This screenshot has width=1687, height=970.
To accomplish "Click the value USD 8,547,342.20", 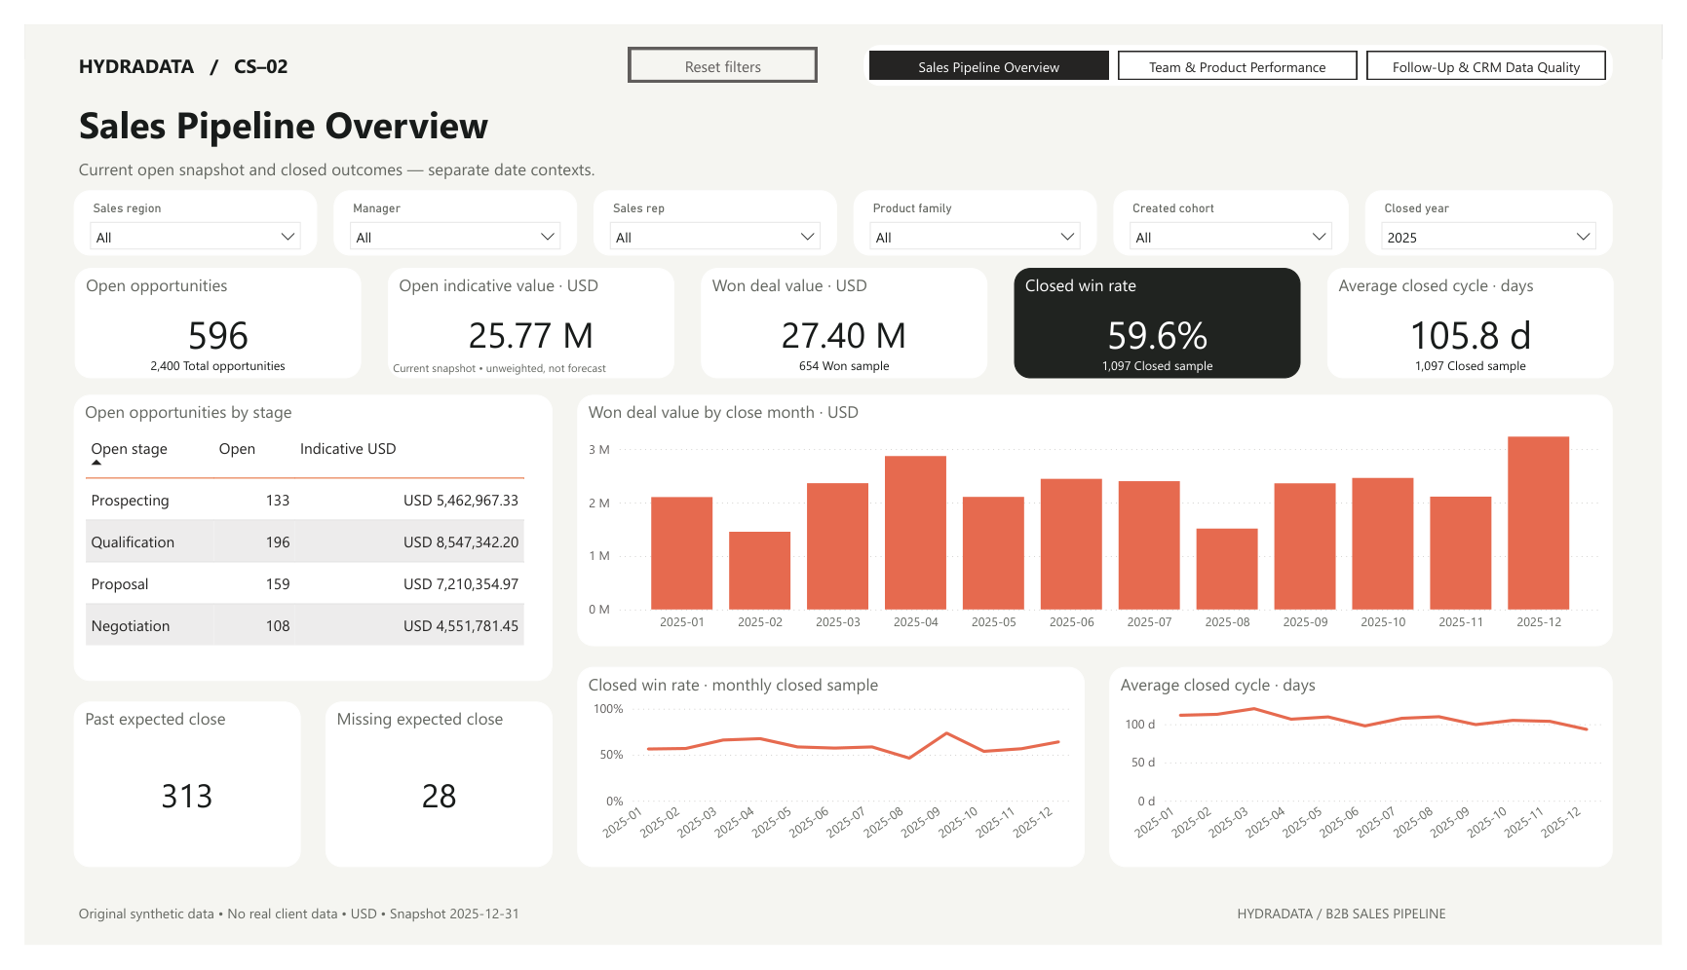I will click(x=461, y=542).
